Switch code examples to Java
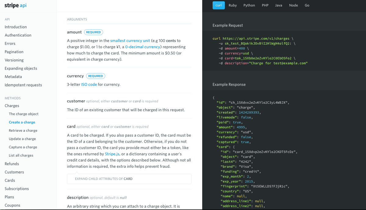 click(x=278, y=5)
